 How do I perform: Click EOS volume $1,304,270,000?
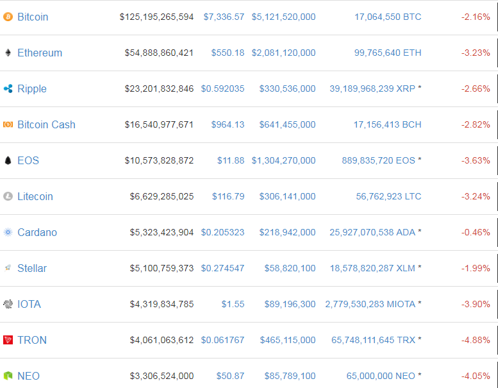click(284, 160)
